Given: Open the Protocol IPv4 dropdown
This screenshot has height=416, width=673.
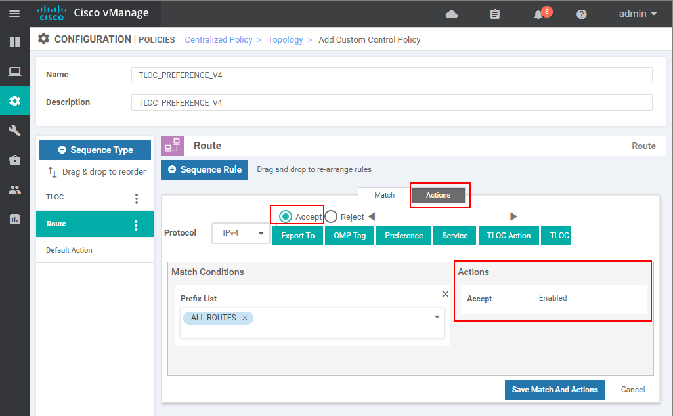Looking at the screenshot, I should point(240,233).
